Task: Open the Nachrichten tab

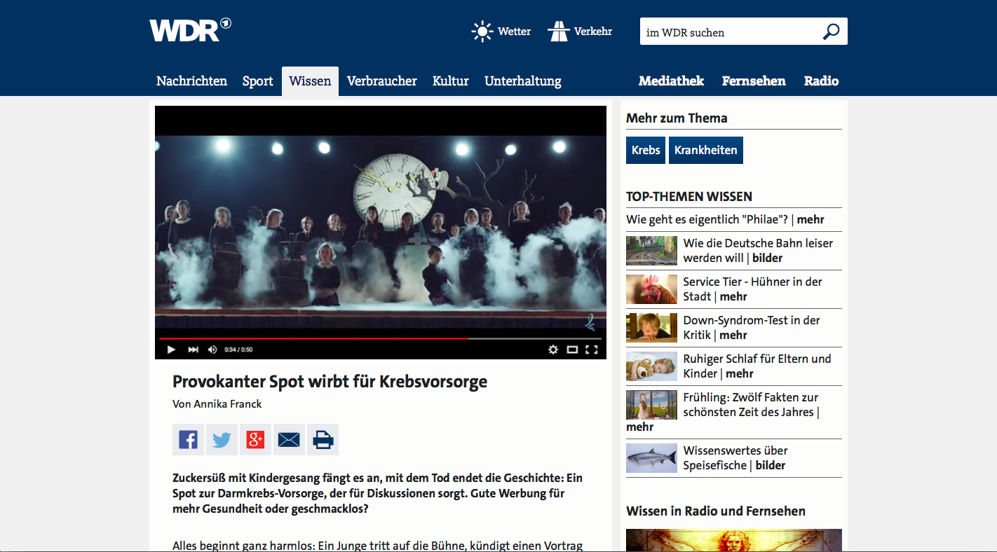Action: coord(191,81)
